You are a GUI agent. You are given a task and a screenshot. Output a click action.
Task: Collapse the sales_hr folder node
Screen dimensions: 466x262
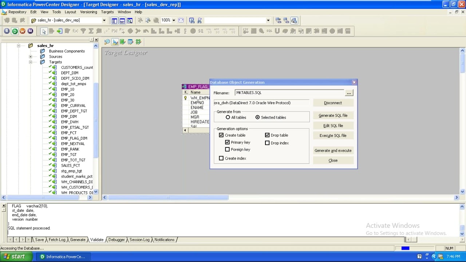18,46
